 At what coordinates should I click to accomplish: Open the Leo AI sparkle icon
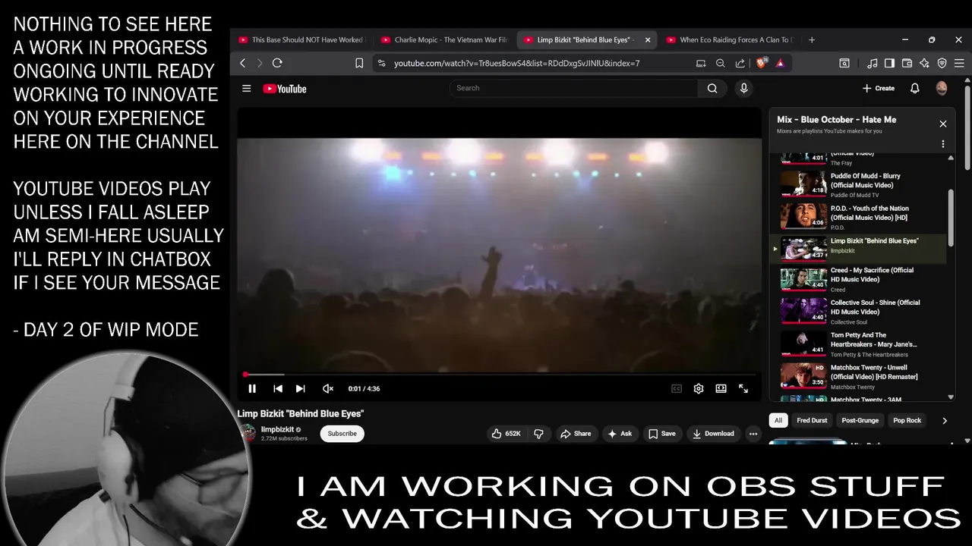924,64
